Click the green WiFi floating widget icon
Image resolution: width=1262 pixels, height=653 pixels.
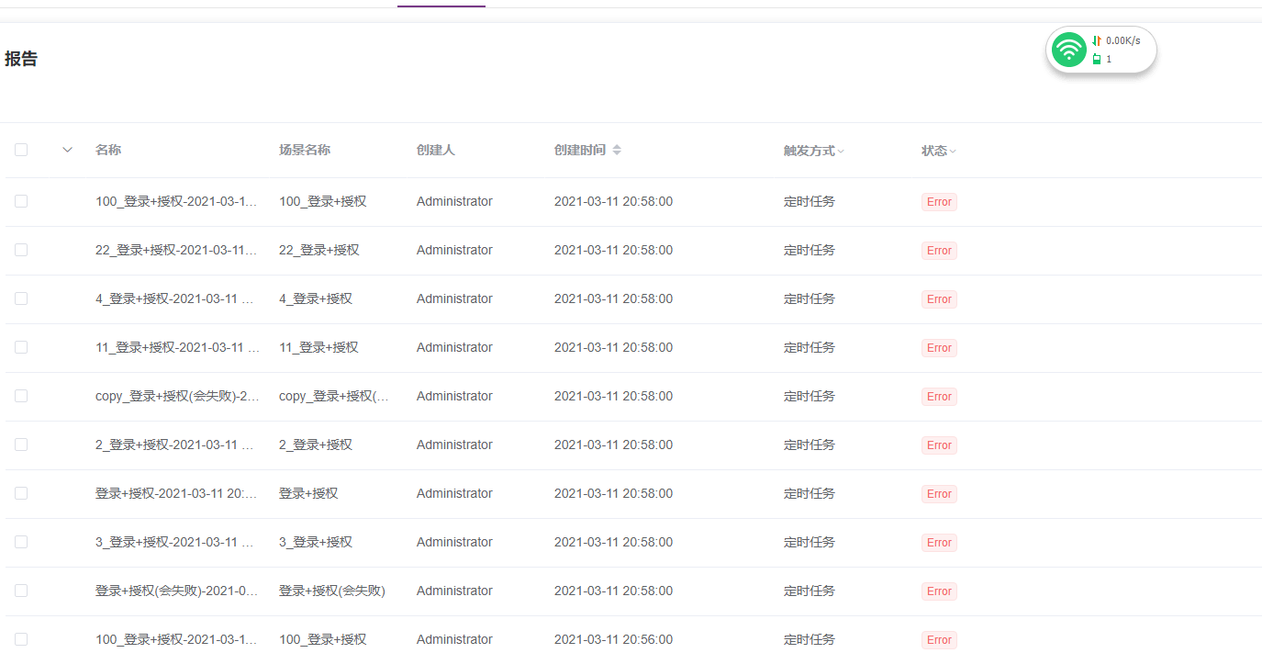(x=1069, y=50)
